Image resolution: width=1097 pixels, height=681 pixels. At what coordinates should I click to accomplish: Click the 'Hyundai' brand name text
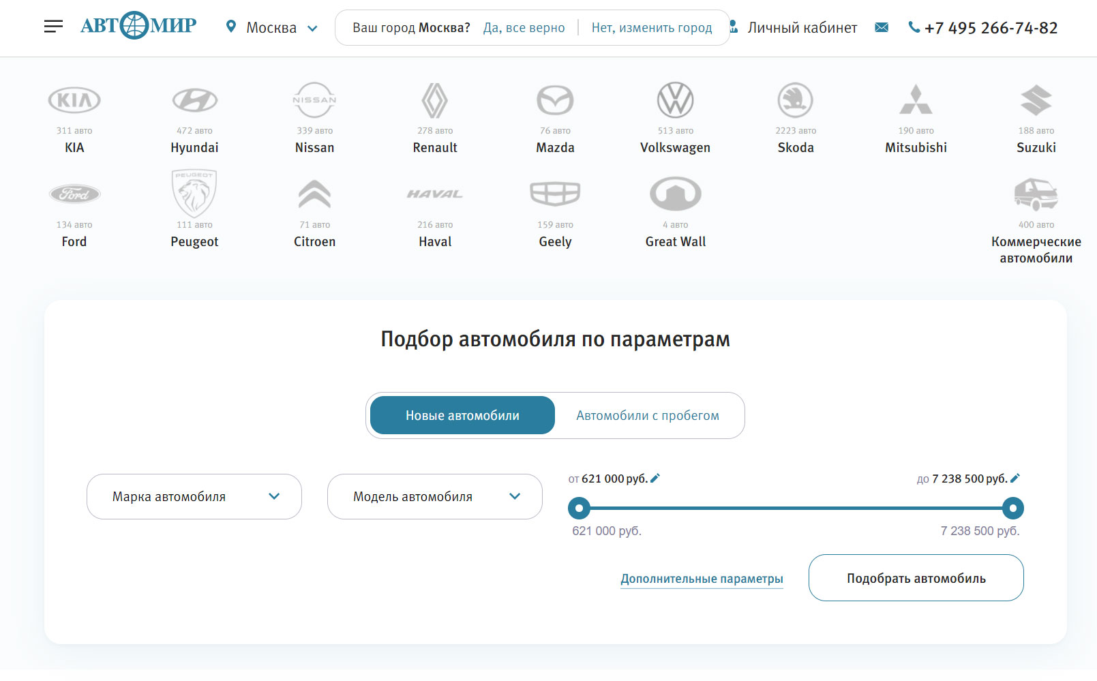point(194,147)
